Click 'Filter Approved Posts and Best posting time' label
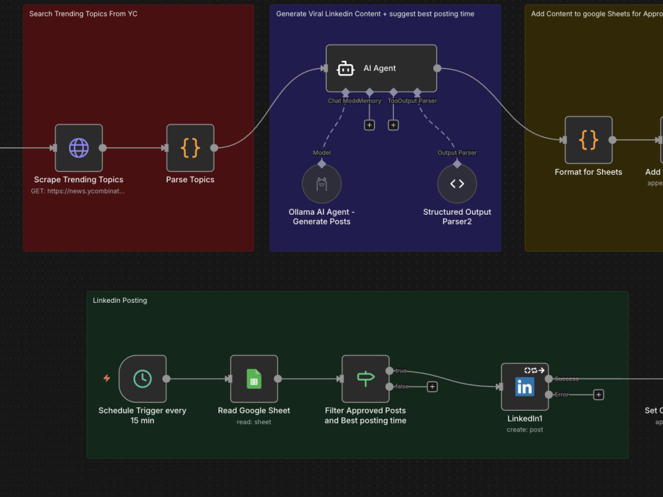This screenshot has width=663, height=497. click(365, 415)
